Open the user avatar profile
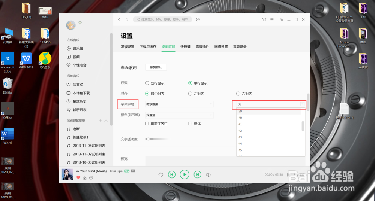Viewport: 375px width, 201px height. (71, 25)
